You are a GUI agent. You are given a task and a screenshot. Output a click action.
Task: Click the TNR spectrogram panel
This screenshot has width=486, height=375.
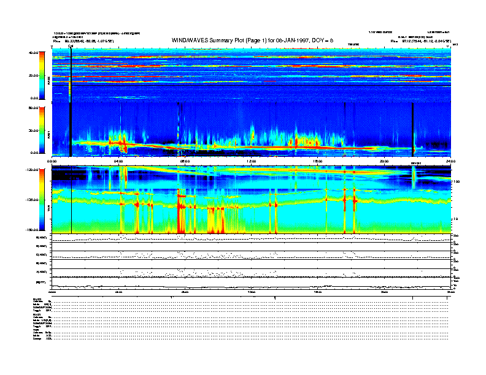(x=252, y=200)
